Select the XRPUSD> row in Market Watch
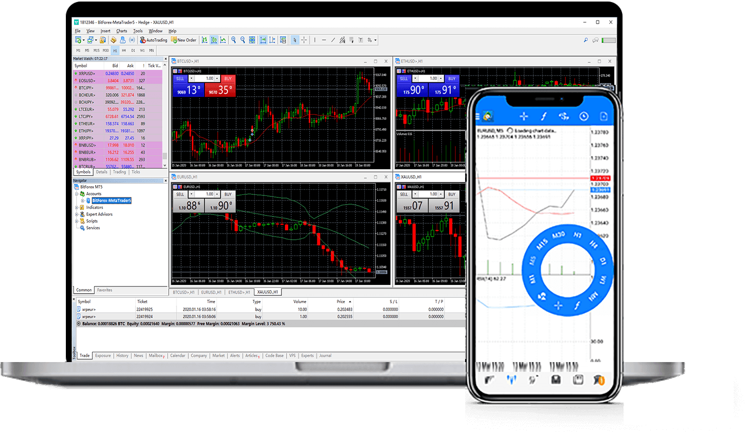Image resolution: width=746 pixels, height=432 pixels. (117, 74)
